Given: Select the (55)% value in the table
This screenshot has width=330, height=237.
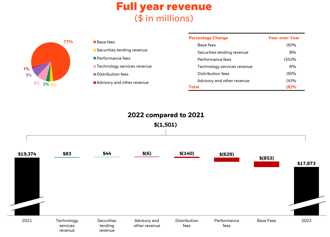Looking at the screenshot, I should [x=290, y=59].
